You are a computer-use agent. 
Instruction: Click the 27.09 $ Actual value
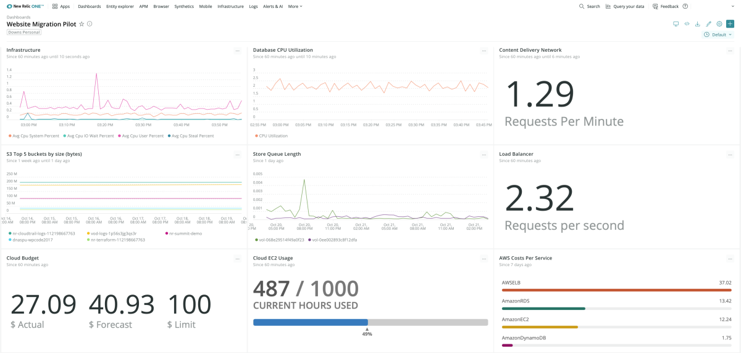tap(43, 304)
